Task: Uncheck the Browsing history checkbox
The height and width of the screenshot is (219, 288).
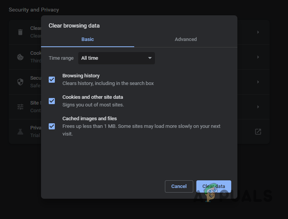Action: (52, 80)
